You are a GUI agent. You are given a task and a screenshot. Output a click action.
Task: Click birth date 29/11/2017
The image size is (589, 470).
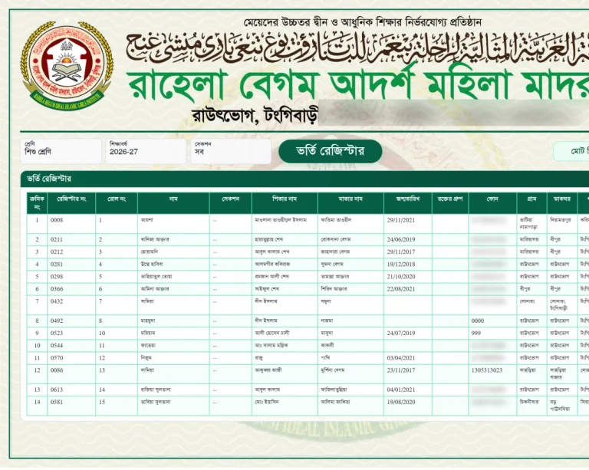401,252
